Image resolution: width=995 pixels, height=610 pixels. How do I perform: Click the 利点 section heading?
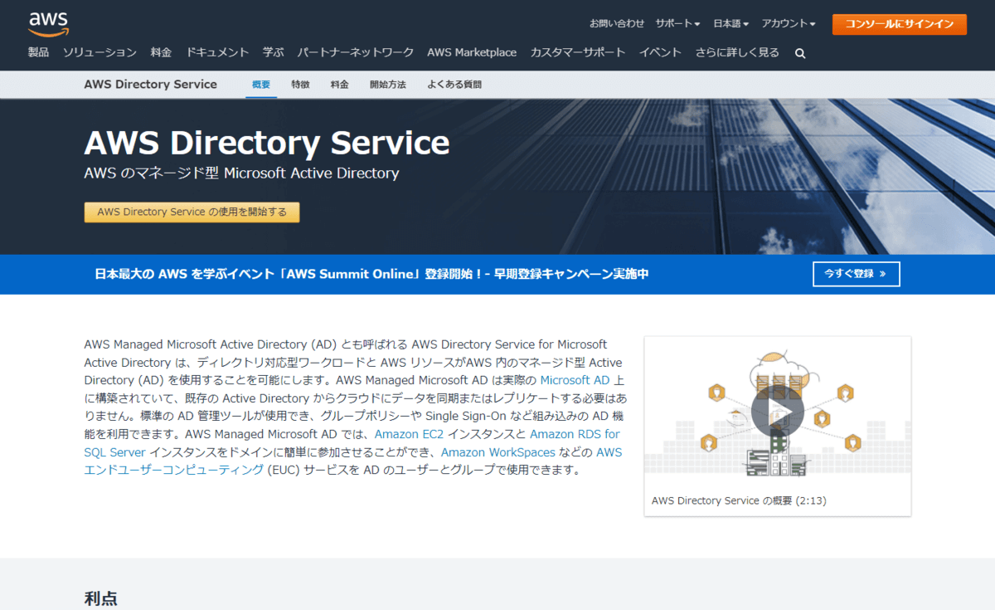pyautogui.click(x=100, y=598)
